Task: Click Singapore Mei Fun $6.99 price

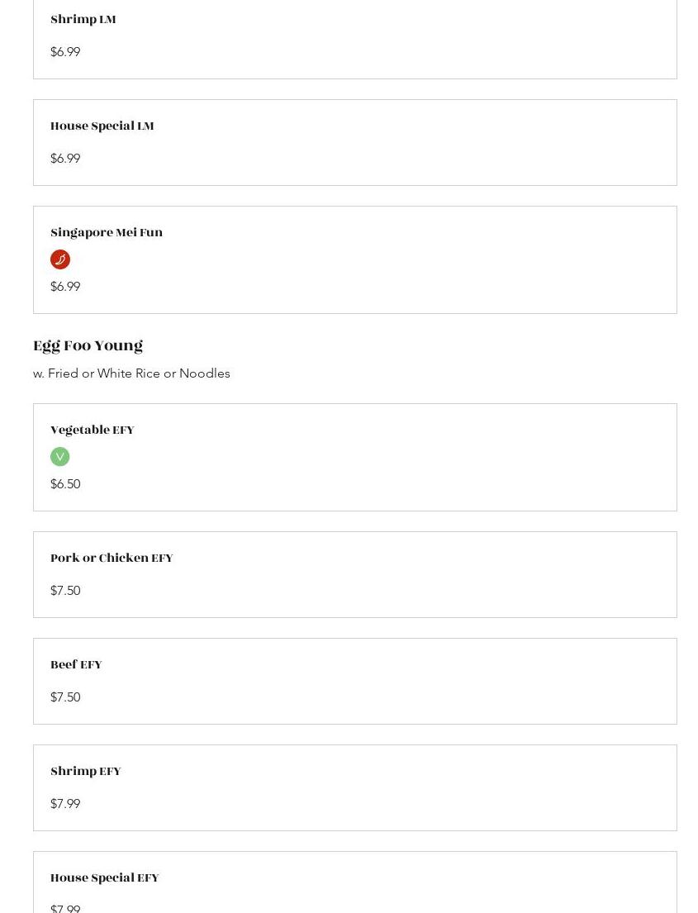Action: coord(65,287)
